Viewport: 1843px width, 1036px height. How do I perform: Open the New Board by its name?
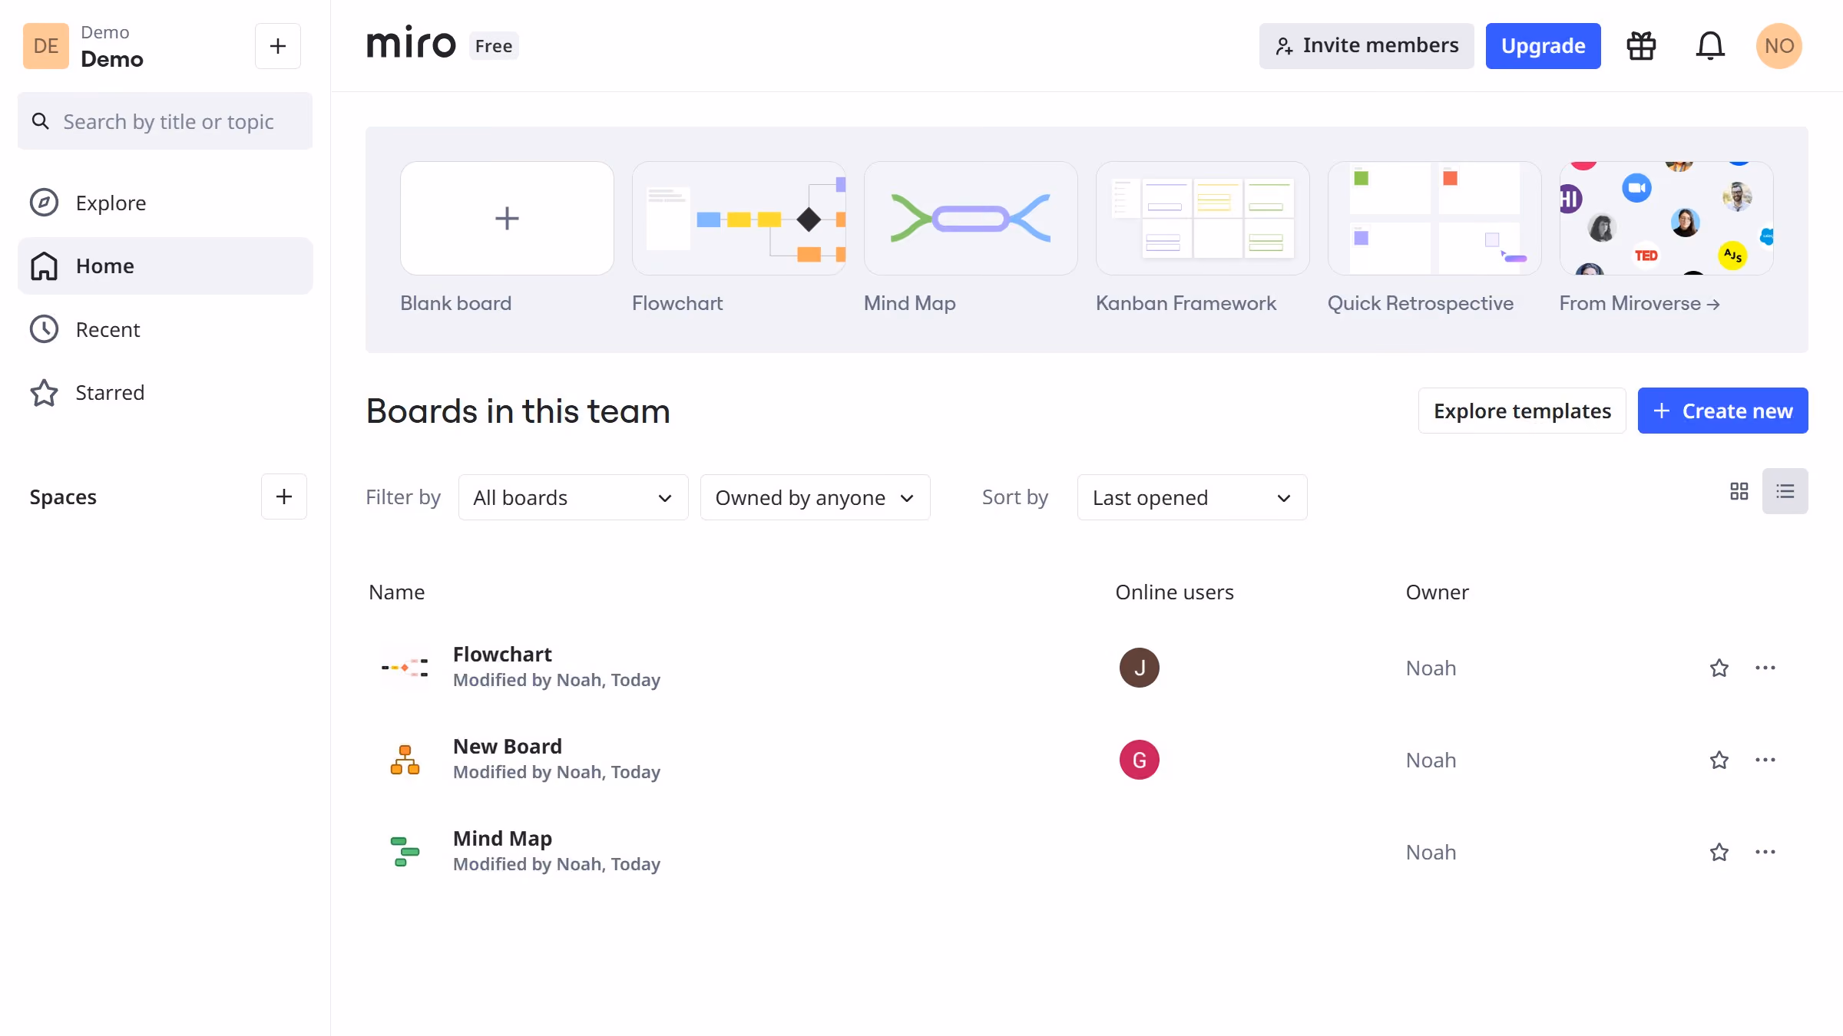(x=508, y=746)
